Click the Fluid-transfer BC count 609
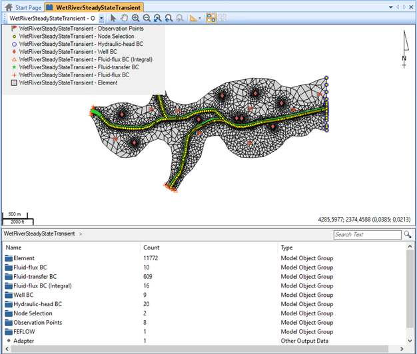 click(148, 276)
